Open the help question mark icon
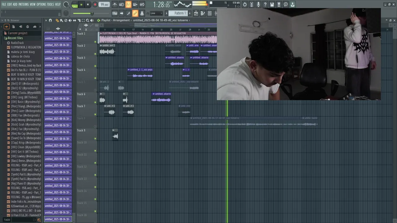 tap(265, 4)
